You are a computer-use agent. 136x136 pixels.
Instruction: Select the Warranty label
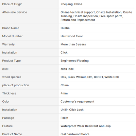8,44
